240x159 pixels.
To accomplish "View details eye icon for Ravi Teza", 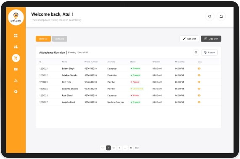I will (199, 82).
